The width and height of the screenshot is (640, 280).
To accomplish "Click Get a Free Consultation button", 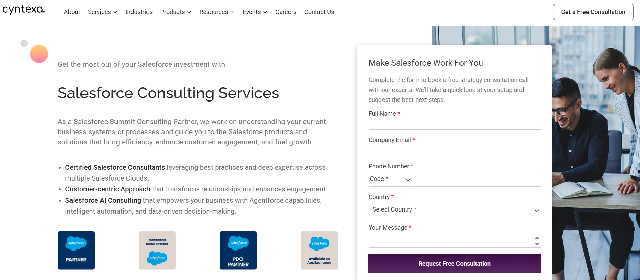I will tap(593, 12).
